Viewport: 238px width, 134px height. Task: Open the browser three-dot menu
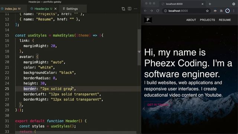tap(234, 11)
